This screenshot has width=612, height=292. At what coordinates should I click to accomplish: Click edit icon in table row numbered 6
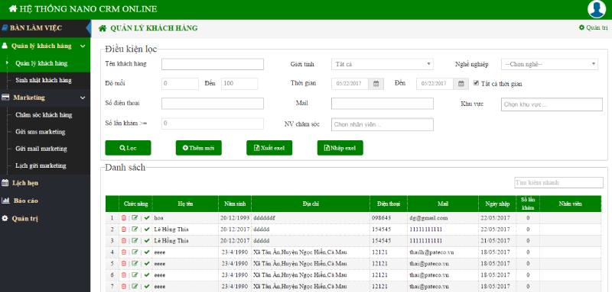[135, 274]
